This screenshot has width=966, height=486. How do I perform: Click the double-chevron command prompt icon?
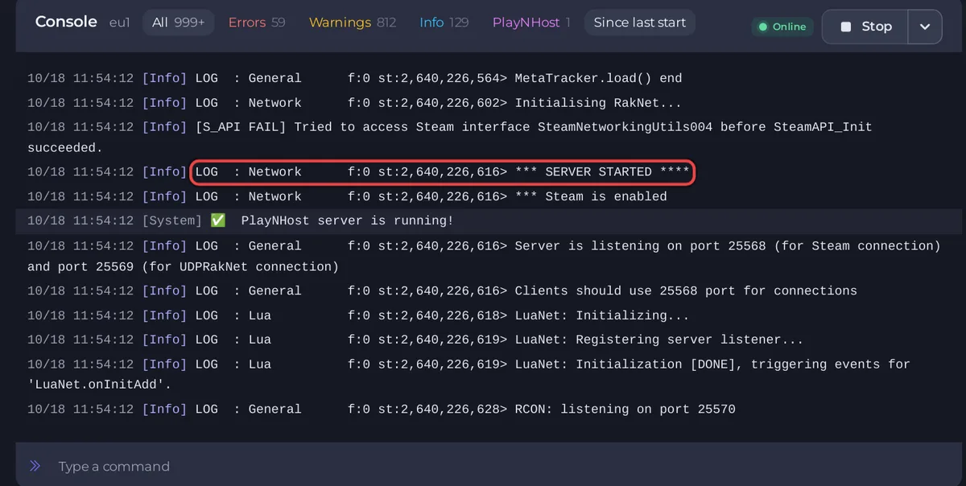click(35, 466)
